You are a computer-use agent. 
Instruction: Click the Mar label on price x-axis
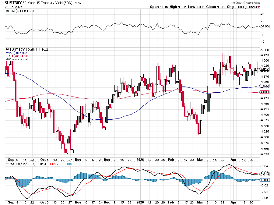click(200, 159)
